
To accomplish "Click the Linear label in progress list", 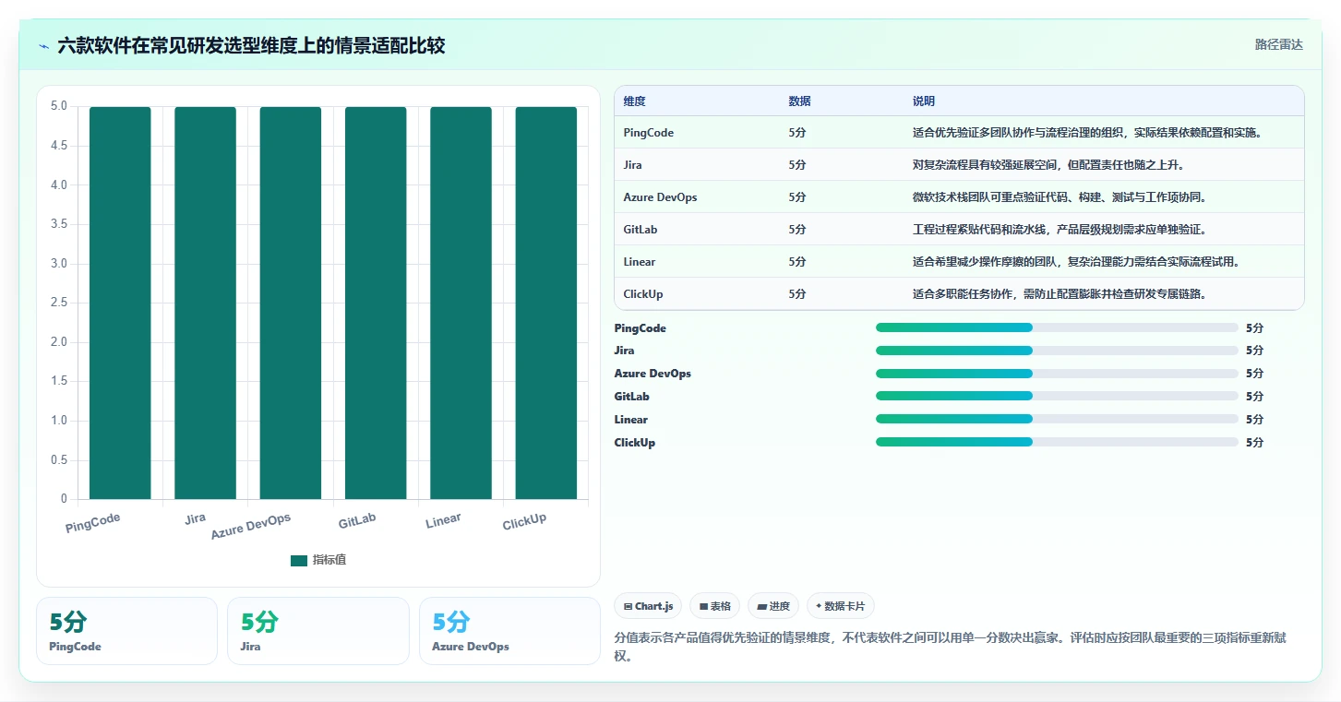I will click(630, 420).
